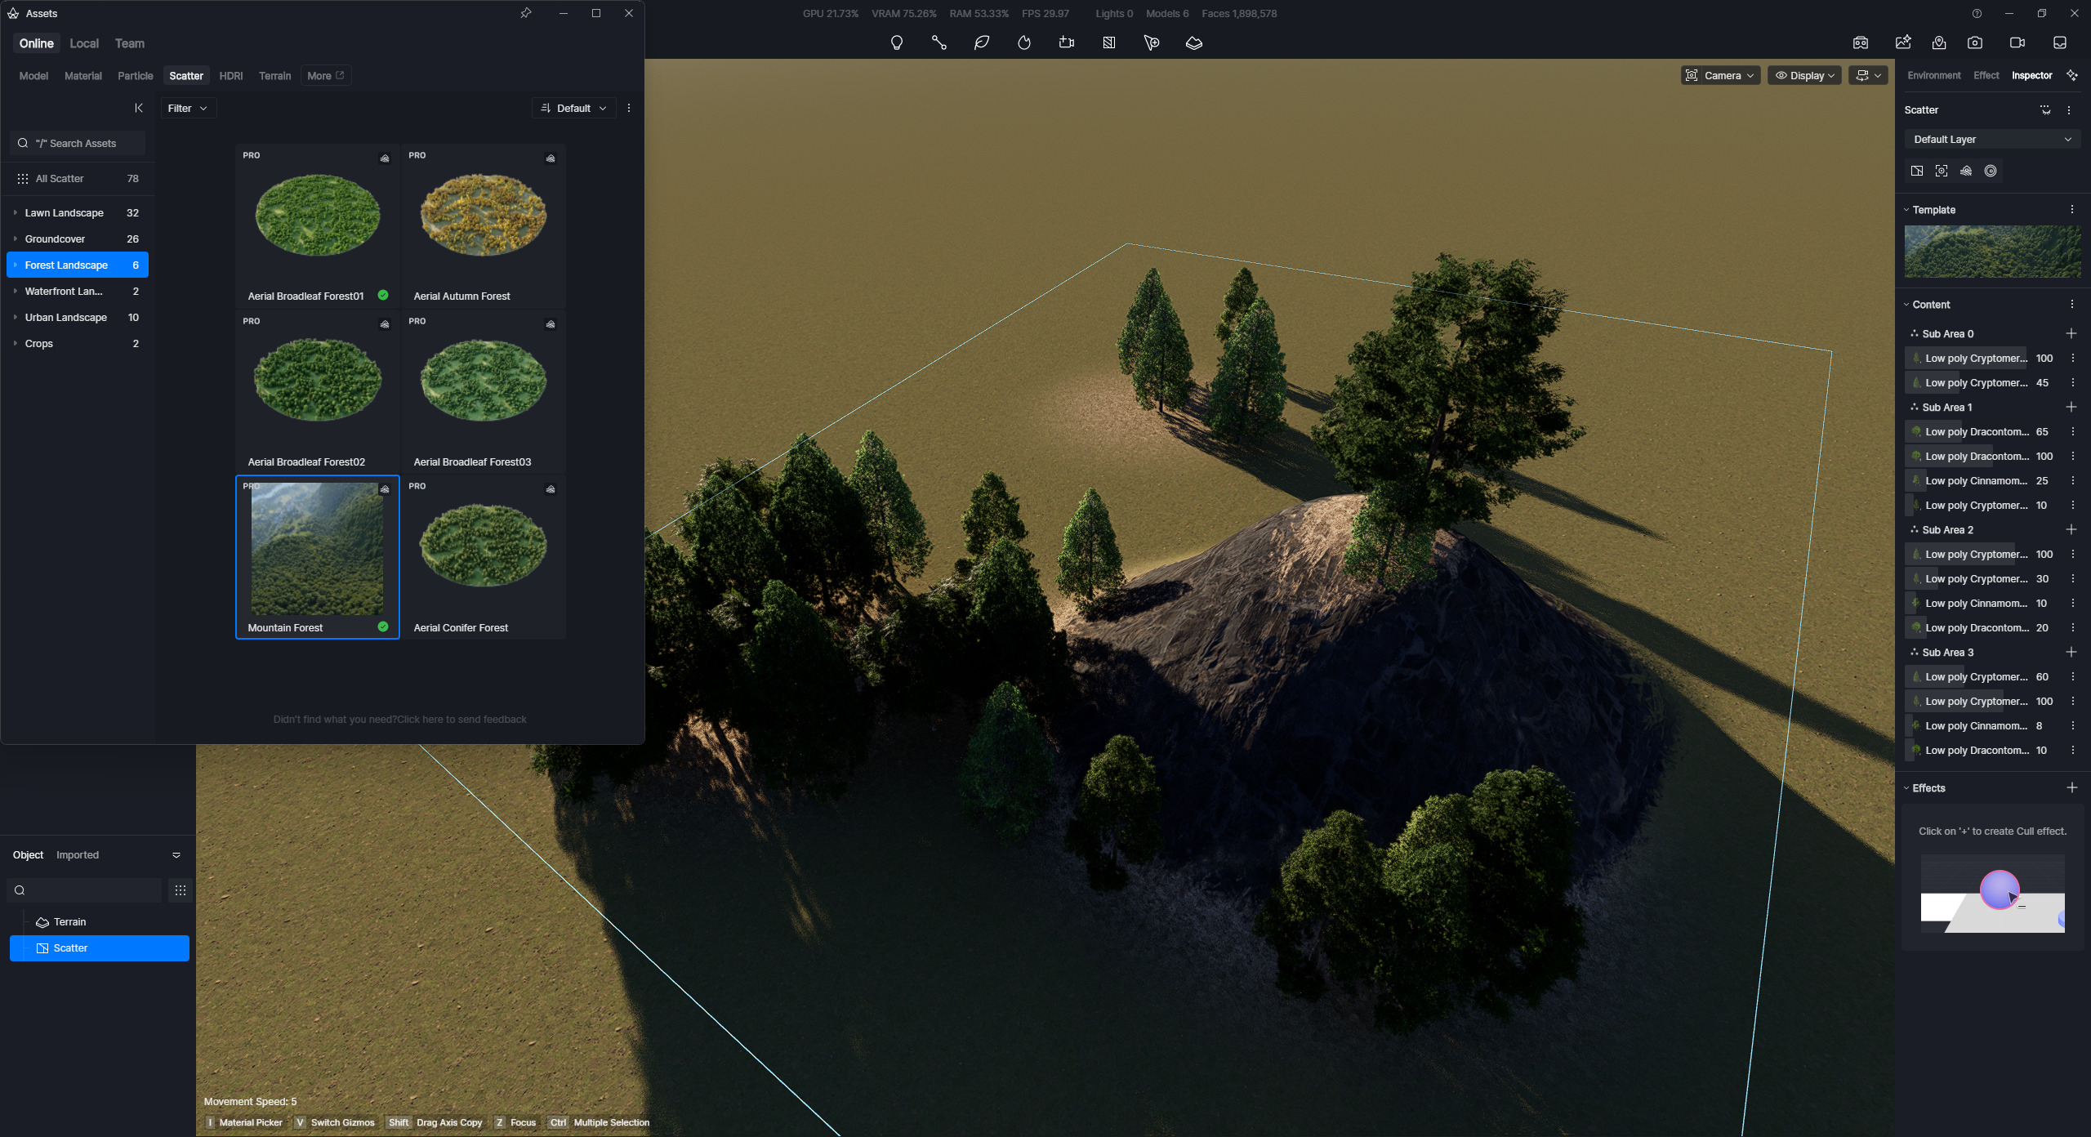The height and width of the screenshot is (1137, 2091).
Task: Switch to the Environment tab
Action: (1933, 75)
